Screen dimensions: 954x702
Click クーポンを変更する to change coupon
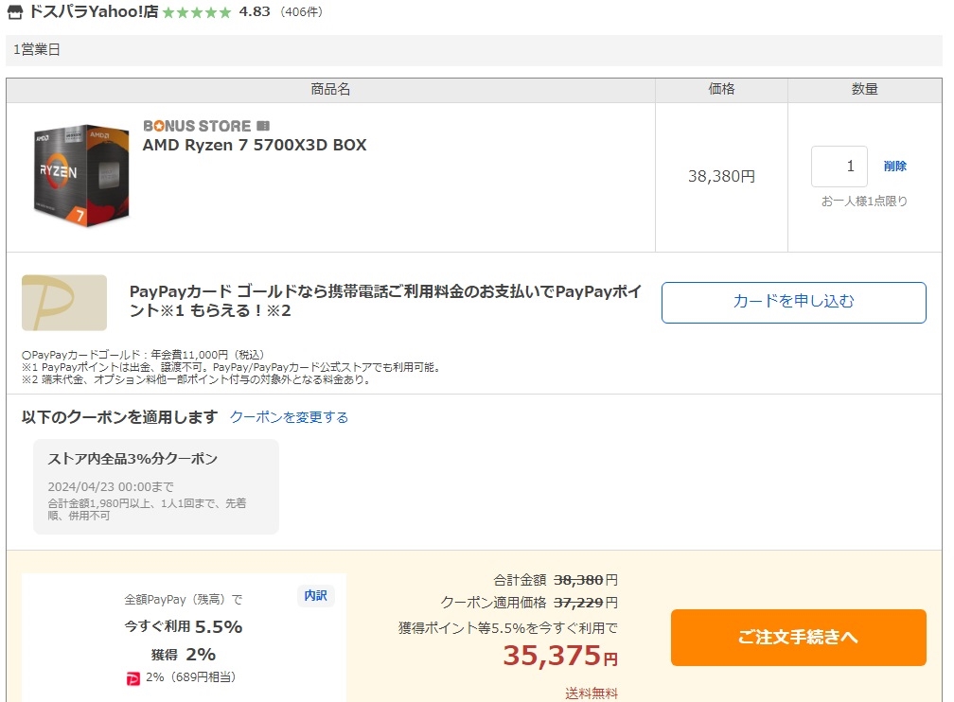[x=289, y=417]
